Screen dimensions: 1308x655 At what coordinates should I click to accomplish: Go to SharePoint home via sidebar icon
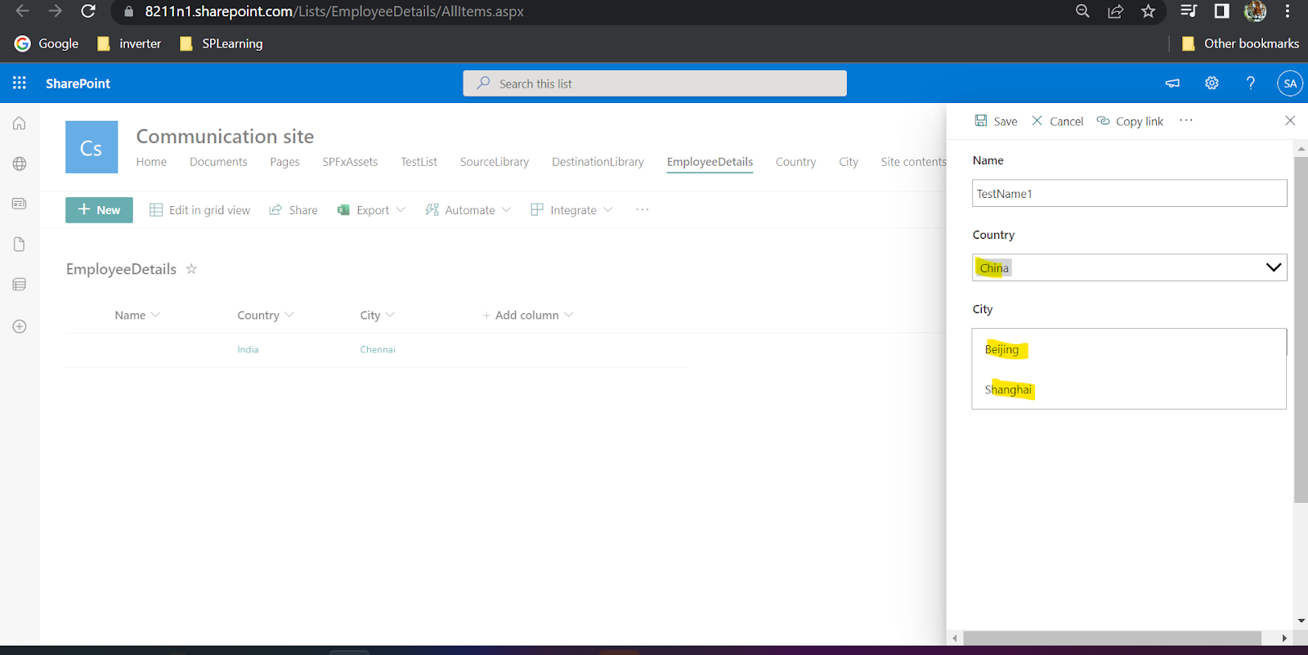20,123
